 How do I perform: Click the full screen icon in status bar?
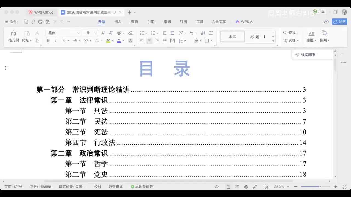345,187
